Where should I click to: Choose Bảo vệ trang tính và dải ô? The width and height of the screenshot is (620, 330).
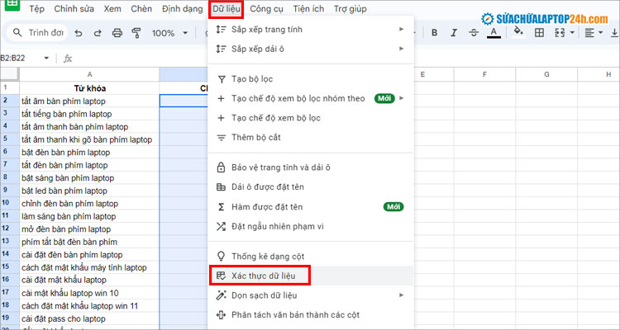click(311, 167)
